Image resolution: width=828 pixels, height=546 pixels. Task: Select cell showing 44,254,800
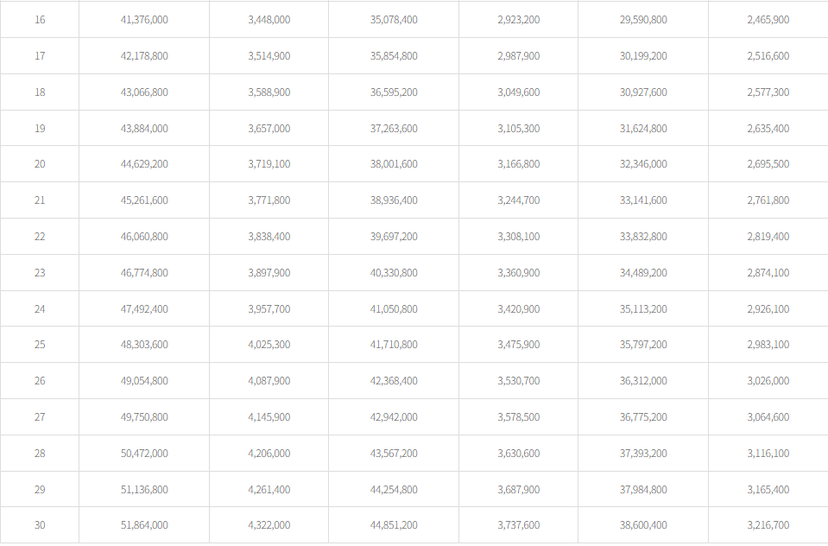[394, 490]
